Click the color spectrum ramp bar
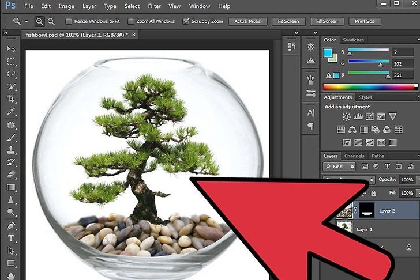Image resolution: width=420 pixels, height=280 pixels. pos(369,87)
